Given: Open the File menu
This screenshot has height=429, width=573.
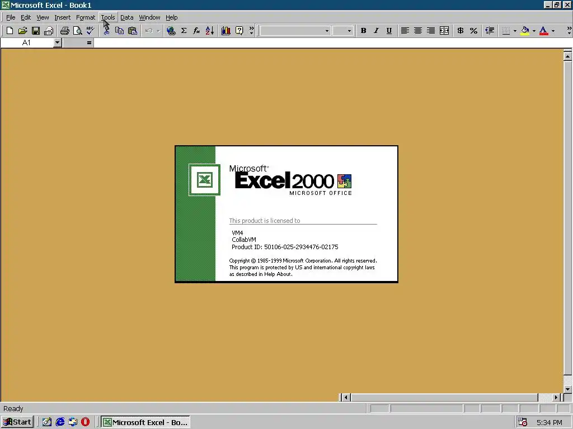Looking at the screenshot, I should (x=11, y=17).
